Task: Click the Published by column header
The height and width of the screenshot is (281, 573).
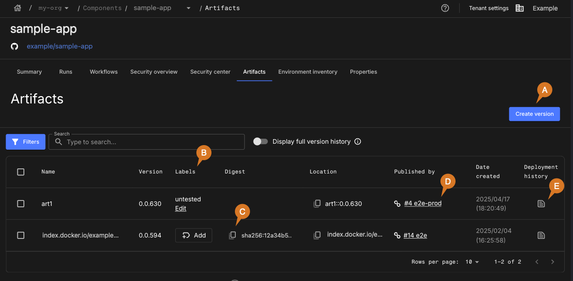Action: pos(414,172)
